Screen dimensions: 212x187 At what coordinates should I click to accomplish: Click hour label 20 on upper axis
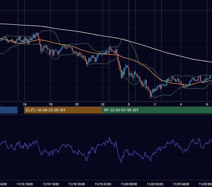(77, 104)
